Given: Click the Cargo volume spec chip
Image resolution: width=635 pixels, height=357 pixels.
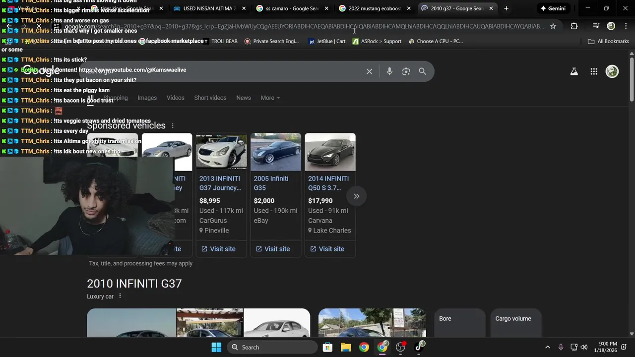Looking at the screenshot, I should pos(516,323).
